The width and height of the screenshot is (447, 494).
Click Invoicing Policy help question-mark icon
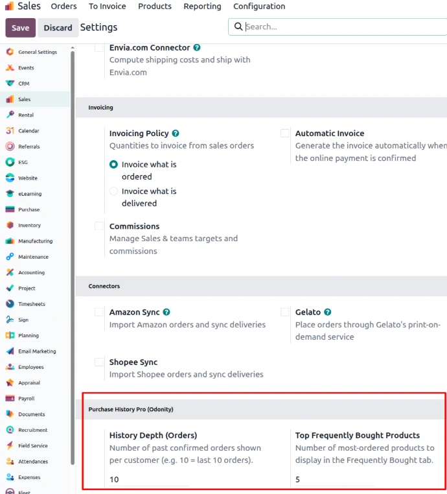tap(176, 134)
